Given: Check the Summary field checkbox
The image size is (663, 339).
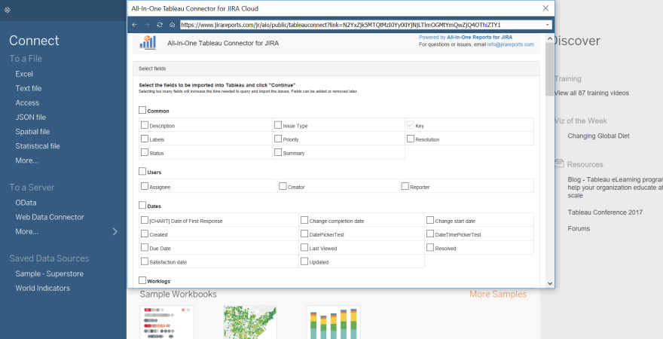Looking at the screenshot, I should click(278, 152).
